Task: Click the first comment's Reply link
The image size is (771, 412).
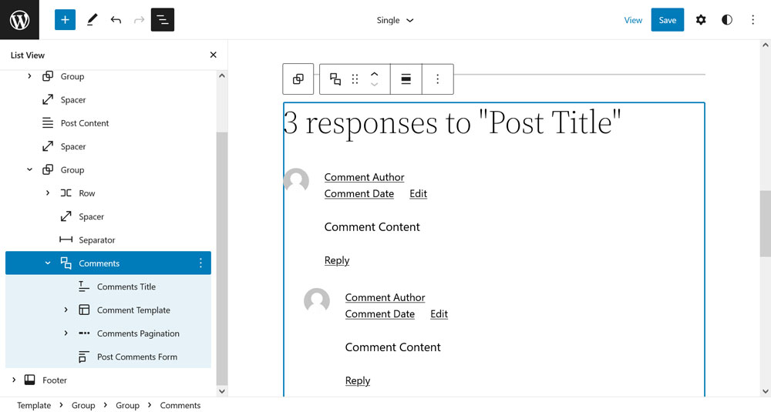Action: pos(337,260)
